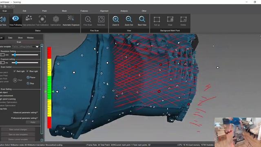Click the scan panel scrollbar up arrow
This screenshot has height=147, width=261.
pos(42,45)
